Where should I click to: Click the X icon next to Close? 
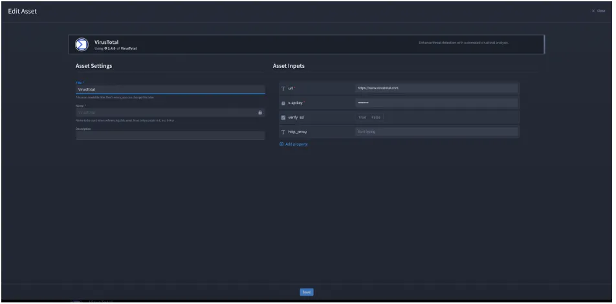[x=593, y=11]
